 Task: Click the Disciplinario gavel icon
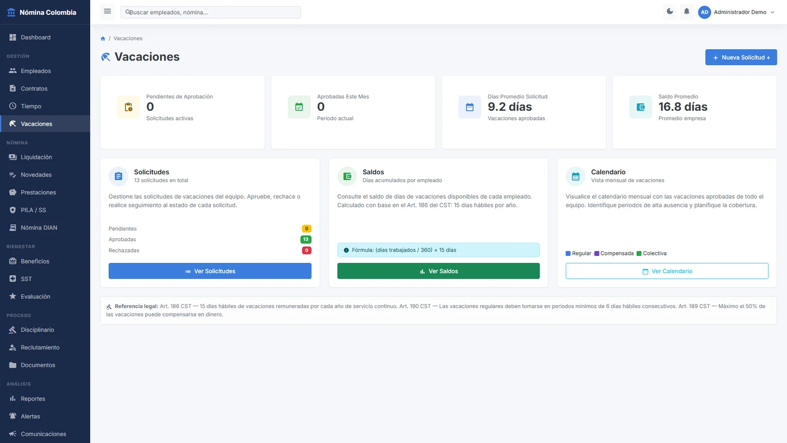13,330
